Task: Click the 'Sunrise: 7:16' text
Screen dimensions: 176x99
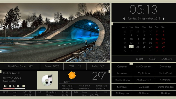Action: (x=102, y=86)
